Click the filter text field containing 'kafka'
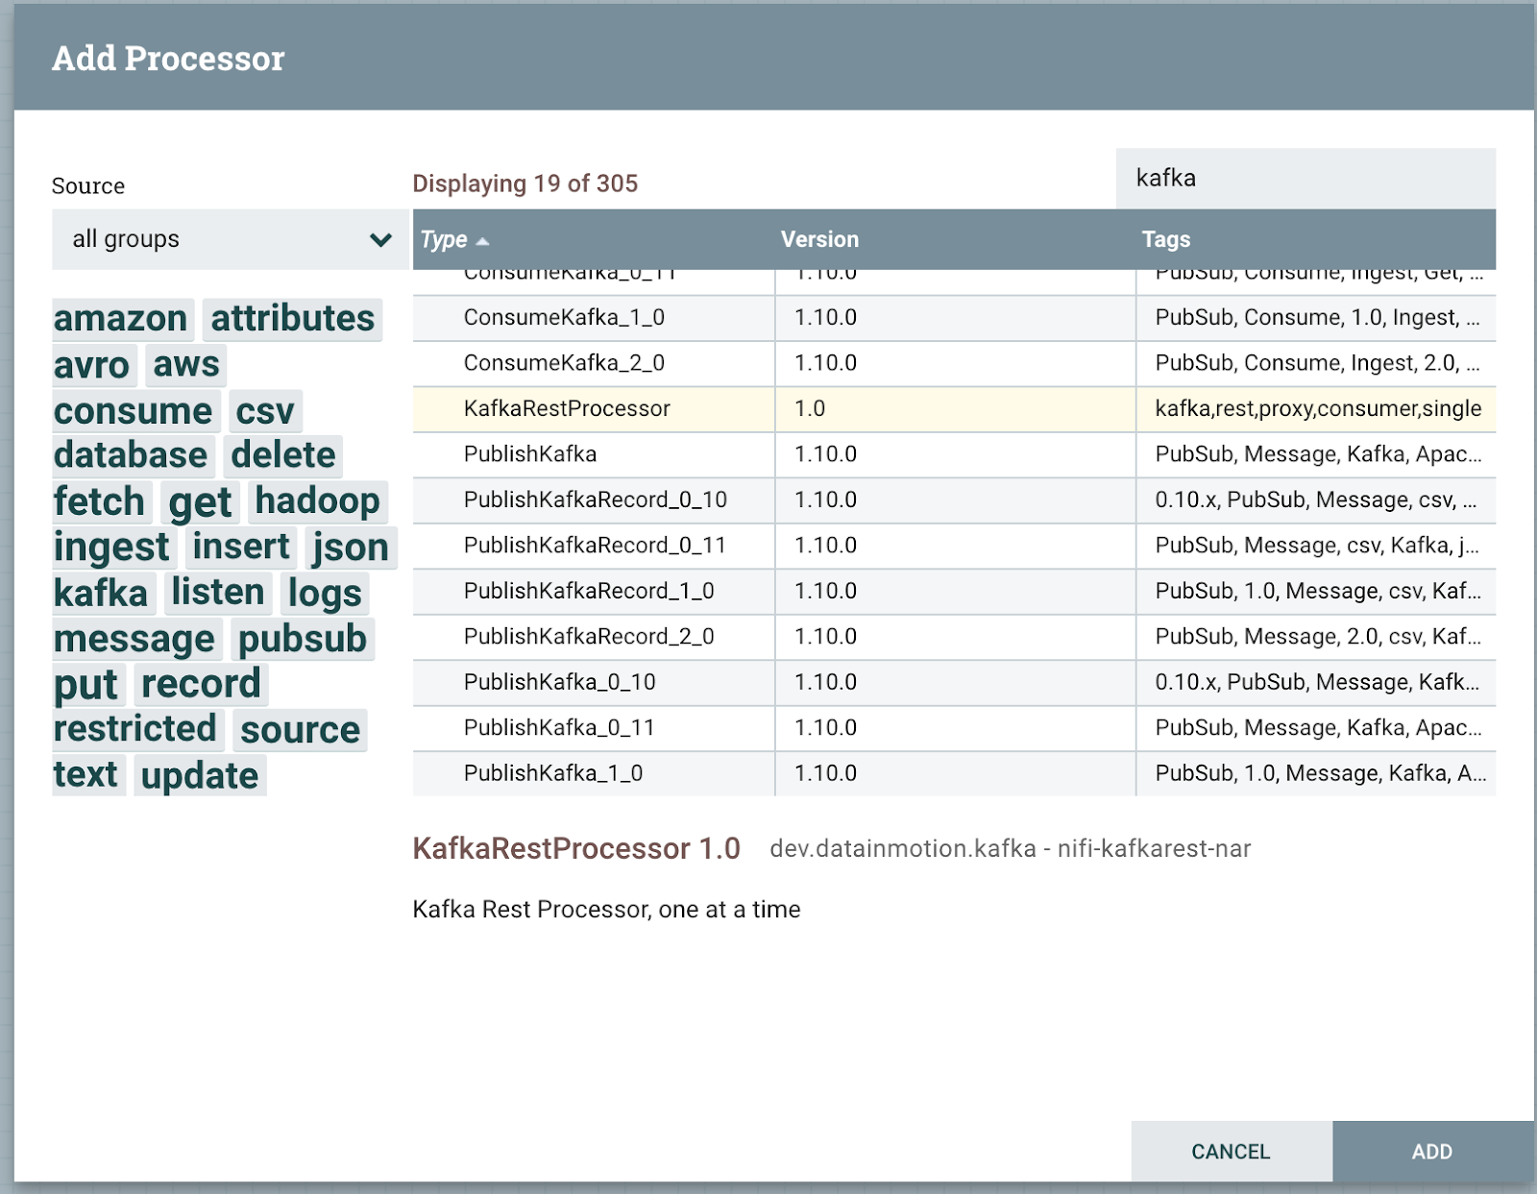 (x=1305, y=179)
